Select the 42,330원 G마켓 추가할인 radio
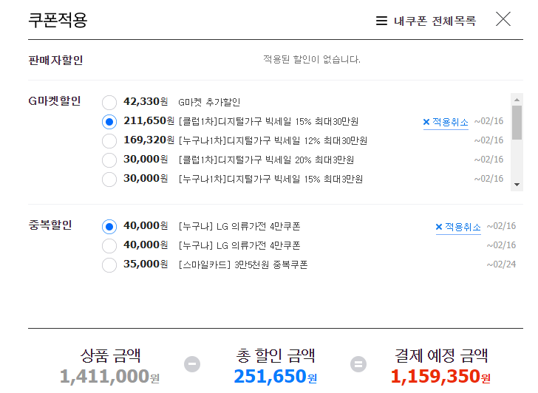The image size is (538, 393). (x=109, y=102)
